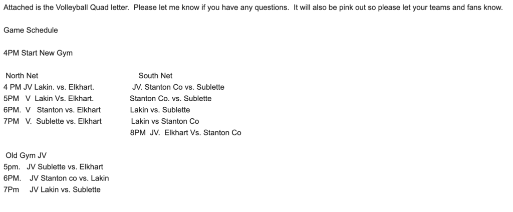Select the "North Net" column heading
The image size is (513, 212).
click(22, 76)
